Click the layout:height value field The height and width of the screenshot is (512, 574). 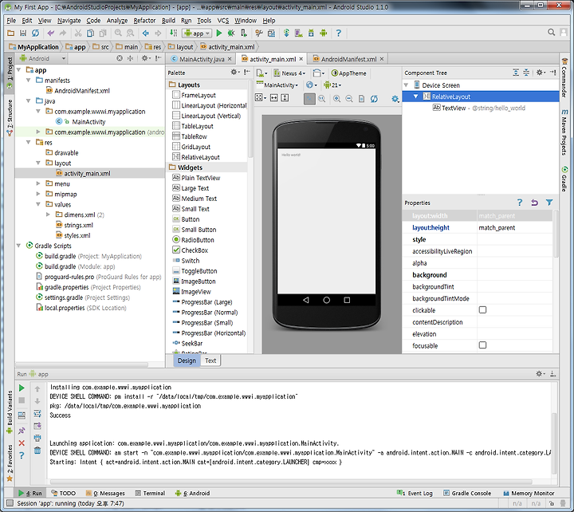click(514, 228)
